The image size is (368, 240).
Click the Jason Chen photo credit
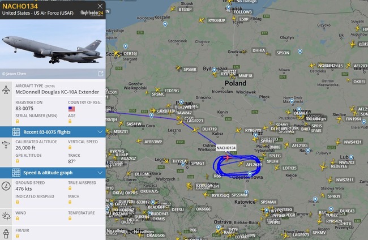pos(14,74)
